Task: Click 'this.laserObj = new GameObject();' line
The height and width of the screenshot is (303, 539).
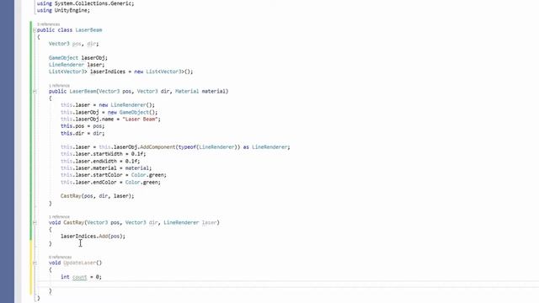Action: 109,112
